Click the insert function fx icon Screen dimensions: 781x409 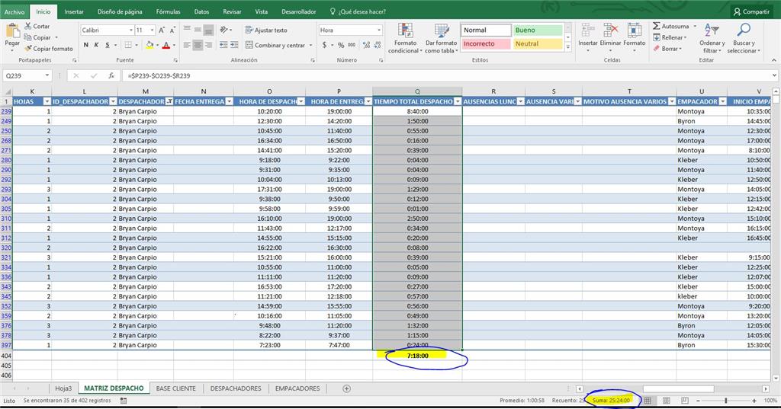[x=111, y=75]
